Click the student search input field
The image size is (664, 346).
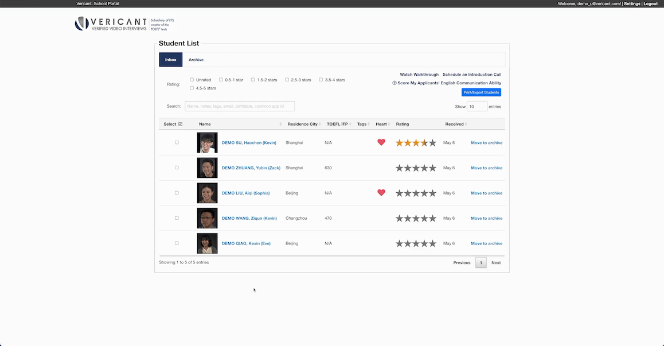coord(240,106)
